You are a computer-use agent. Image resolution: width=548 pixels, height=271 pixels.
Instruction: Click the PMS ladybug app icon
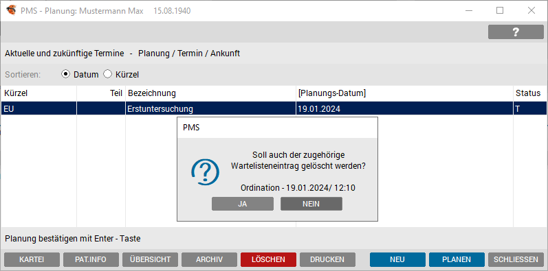(x=11, y=10)
